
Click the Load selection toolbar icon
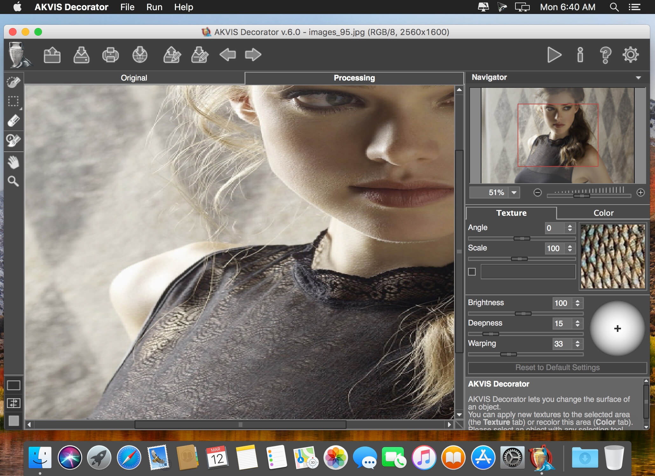(172, 55)
